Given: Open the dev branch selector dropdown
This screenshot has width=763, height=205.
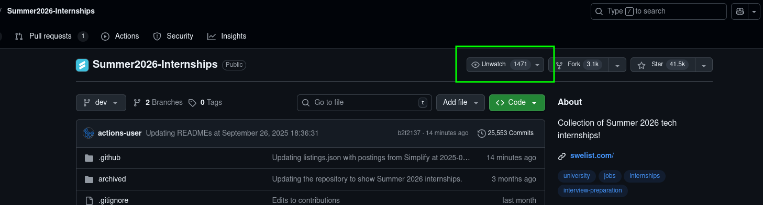Looking at the screenshot, I should [101, 103].
